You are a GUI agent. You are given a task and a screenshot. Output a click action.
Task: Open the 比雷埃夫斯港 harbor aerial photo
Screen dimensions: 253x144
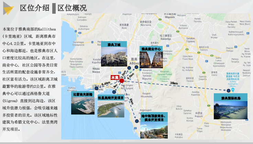[83, 106]
